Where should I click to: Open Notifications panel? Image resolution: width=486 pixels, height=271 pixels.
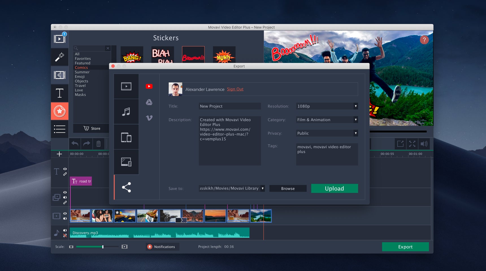pyautogui.click(x=162, y=247)
